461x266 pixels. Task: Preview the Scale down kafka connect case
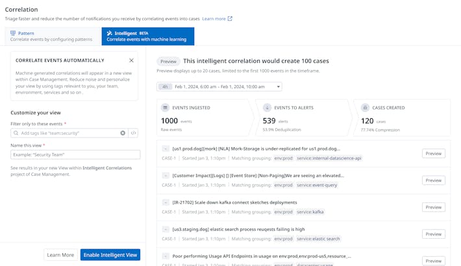(434, 207)
